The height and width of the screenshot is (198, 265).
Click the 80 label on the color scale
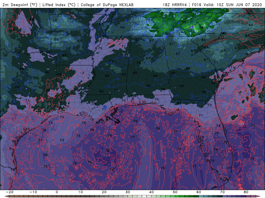click(246, 192)
